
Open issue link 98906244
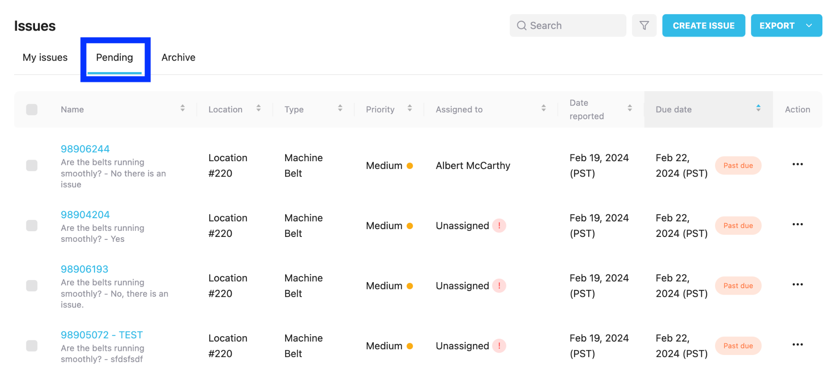coord(85,149)
